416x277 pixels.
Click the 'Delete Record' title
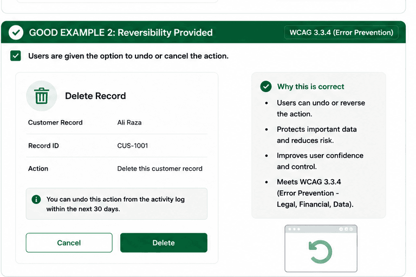click(x=95, y=96)
